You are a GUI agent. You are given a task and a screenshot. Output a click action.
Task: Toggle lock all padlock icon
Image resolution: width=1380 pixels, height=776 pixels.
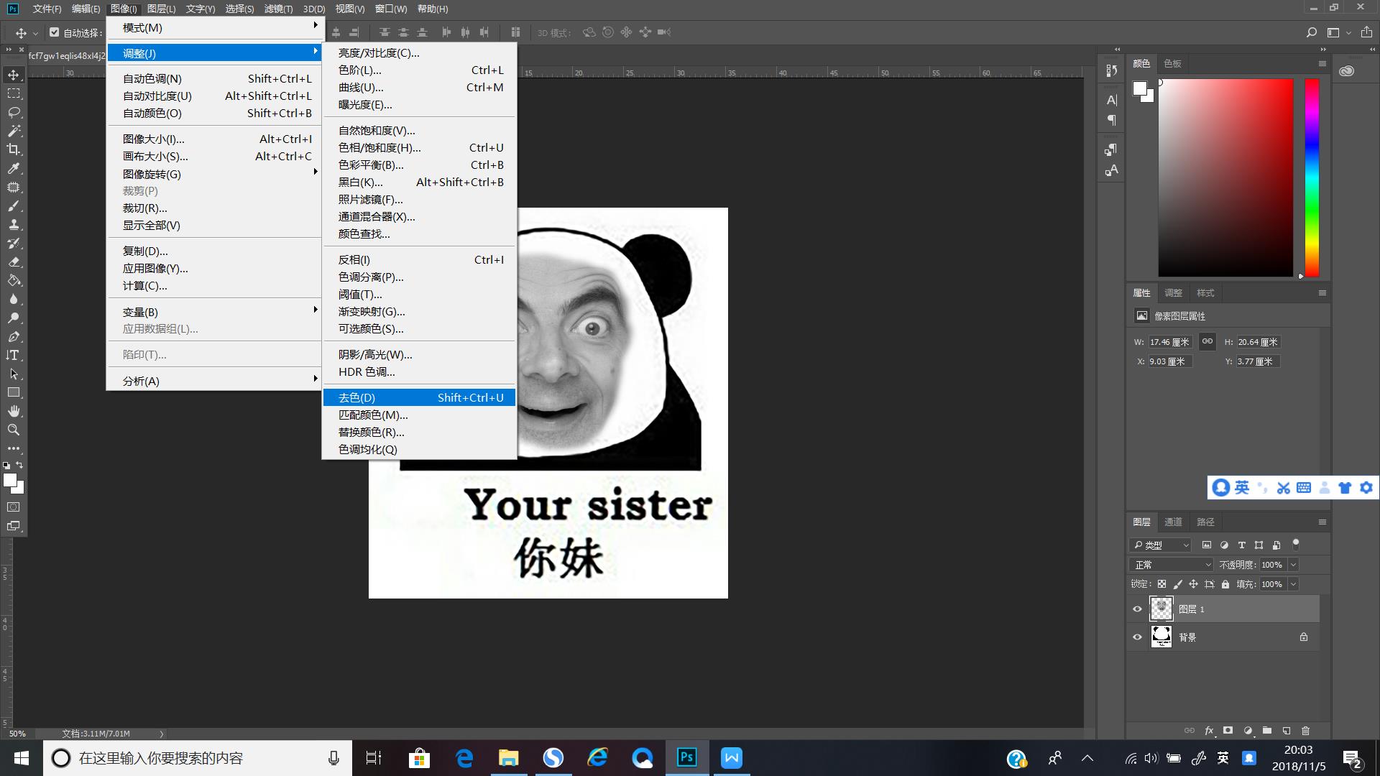pos(1225,584)
